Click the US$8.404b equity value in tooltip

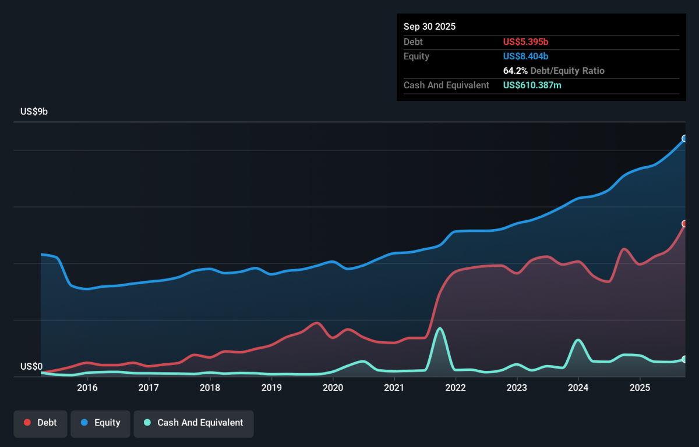pos(525,56)
